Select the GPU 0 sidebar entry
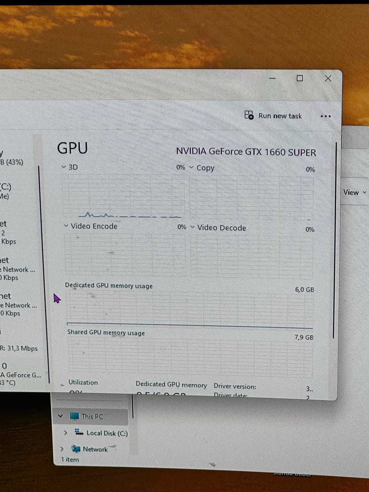 (x=20, y=374)
